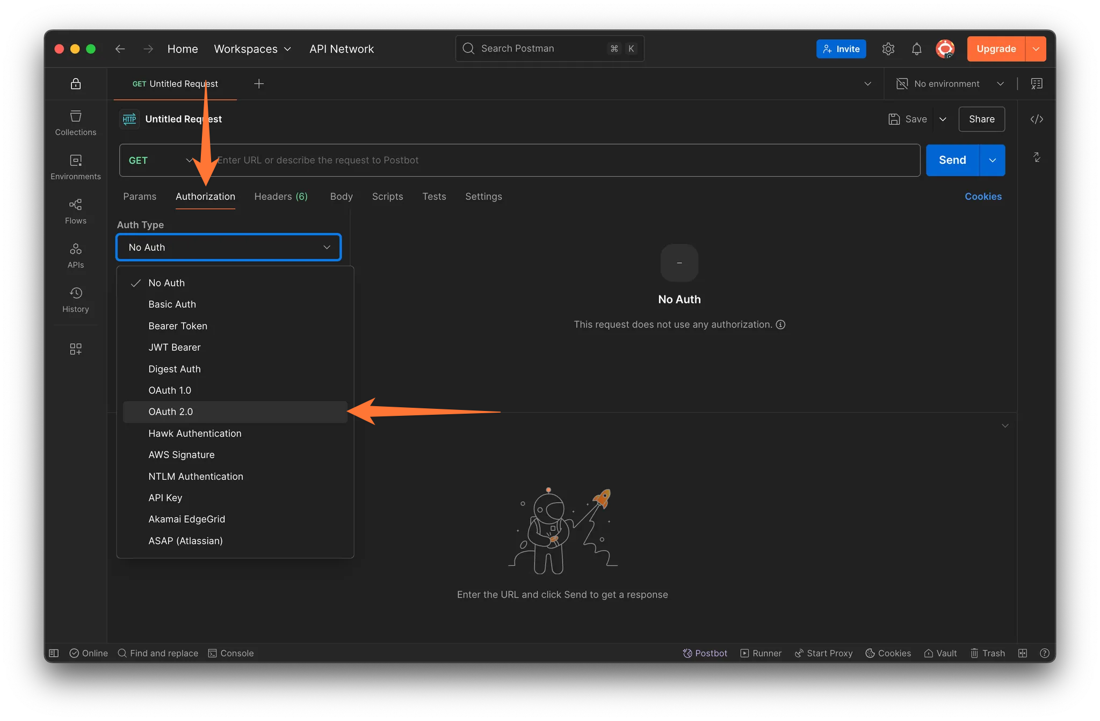Open the code snippet panel

[1037, 119]
